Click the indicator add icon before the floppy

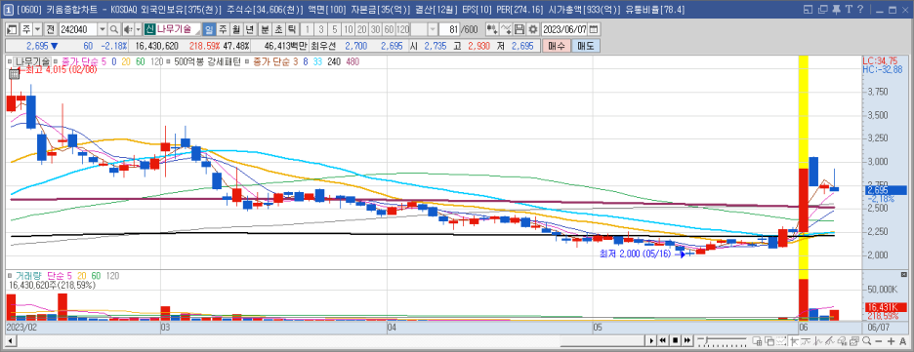[x=491, y=29]
